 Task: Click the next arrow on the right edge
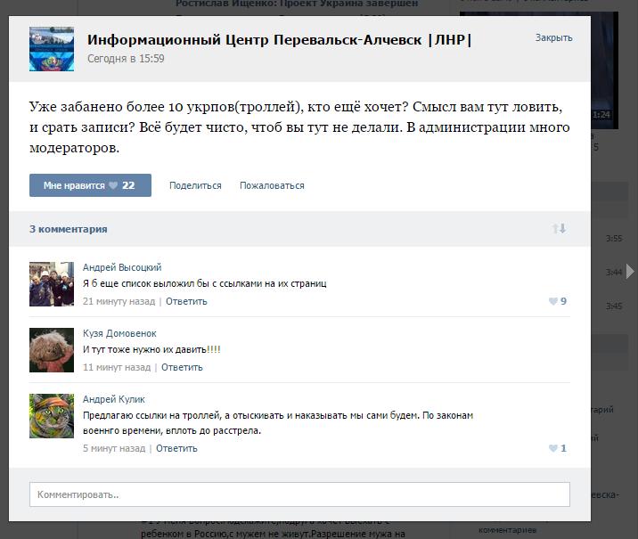(630, 271)
